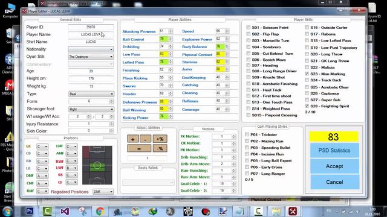Click the minus adjust abilities button
Image resolution: width=387 pixels, height=217 pixels.
point(145,139)
